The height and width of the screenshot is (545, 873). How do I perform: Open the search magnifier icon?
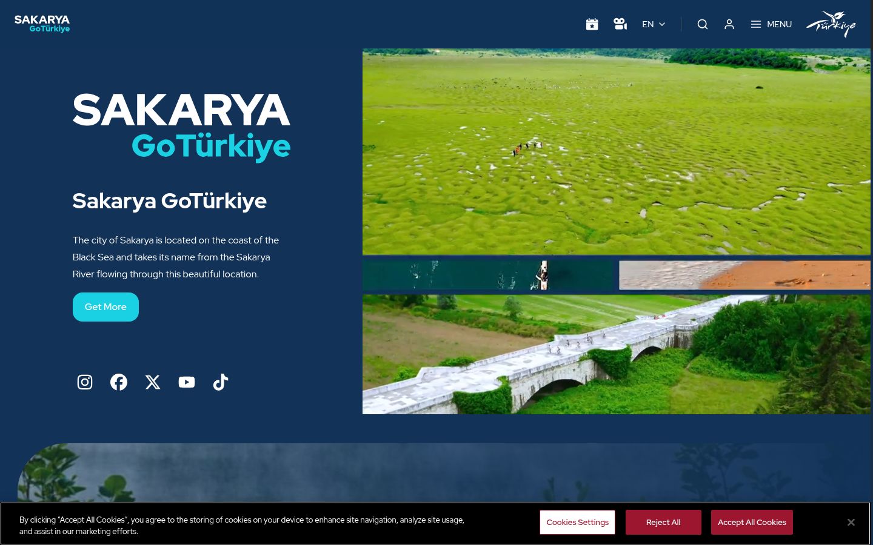pyautogui.click(x=703, y=24)
